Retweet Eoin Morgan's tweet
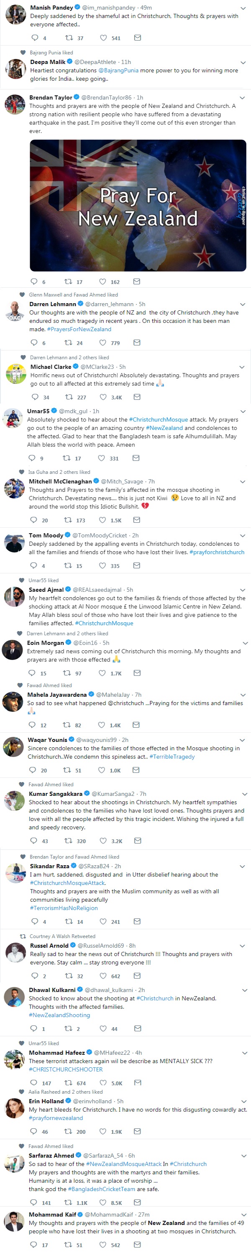 67,672
